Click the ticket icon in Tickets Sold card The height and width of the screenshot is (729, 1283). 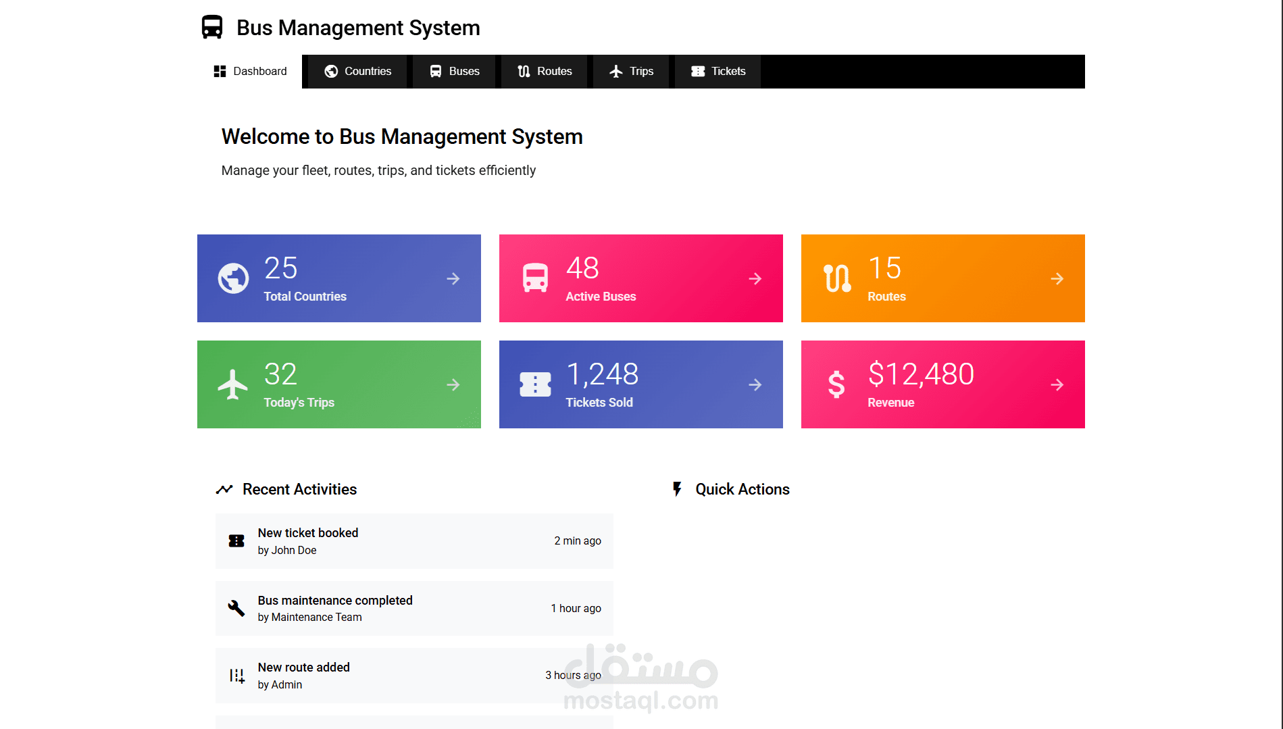535,384
